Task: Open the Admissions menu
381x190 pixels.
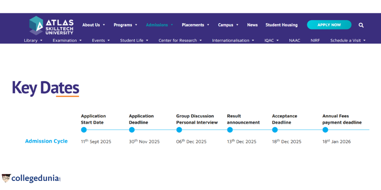Action: tap(157, 25)
